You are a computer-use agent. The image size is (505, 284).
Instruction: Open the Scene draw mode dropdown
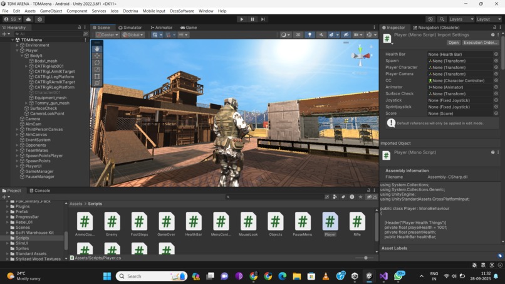[285, 35]
